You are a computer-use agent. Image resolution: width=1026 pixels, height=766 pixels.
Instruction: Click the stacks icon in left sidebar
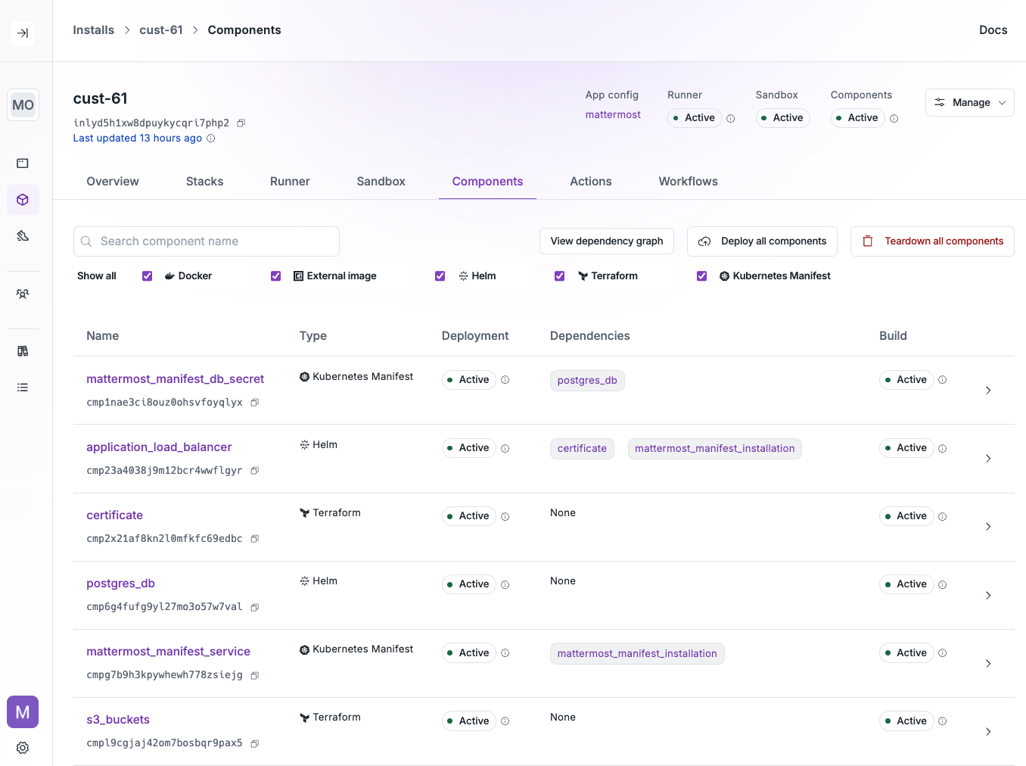[22, 235]
